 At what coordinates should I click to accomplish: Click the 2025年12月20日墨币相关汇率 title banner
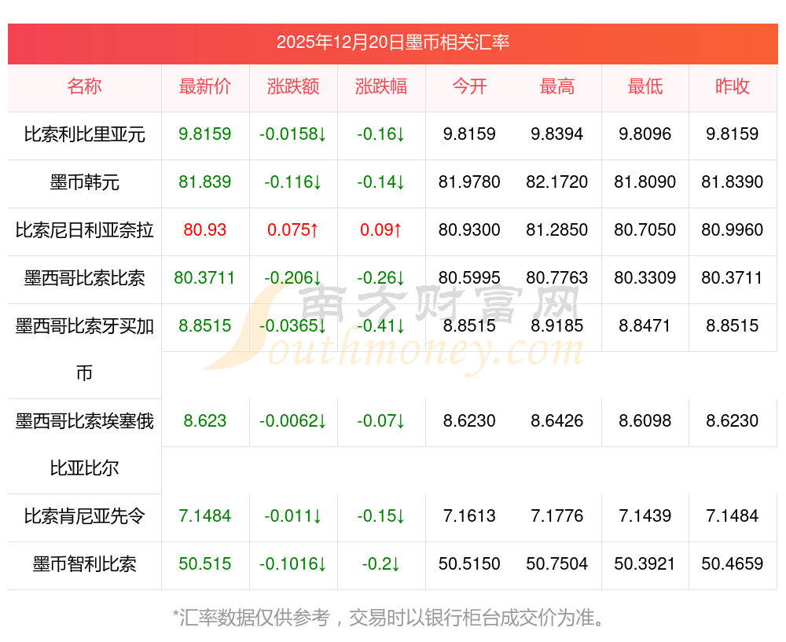click(392, 42)
